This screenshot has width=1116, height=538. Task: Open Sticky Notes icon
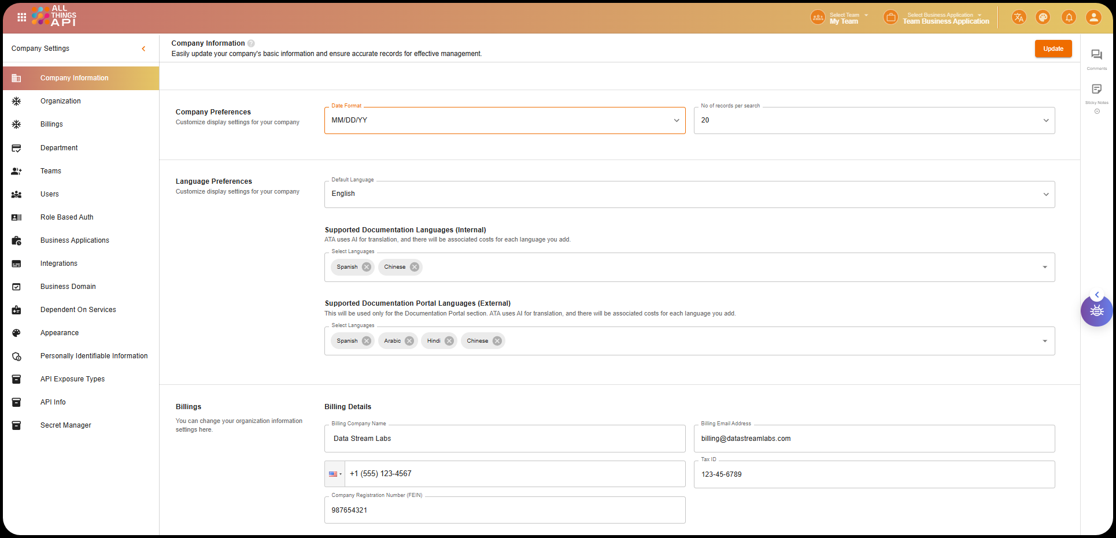[x=1096, y=89]
